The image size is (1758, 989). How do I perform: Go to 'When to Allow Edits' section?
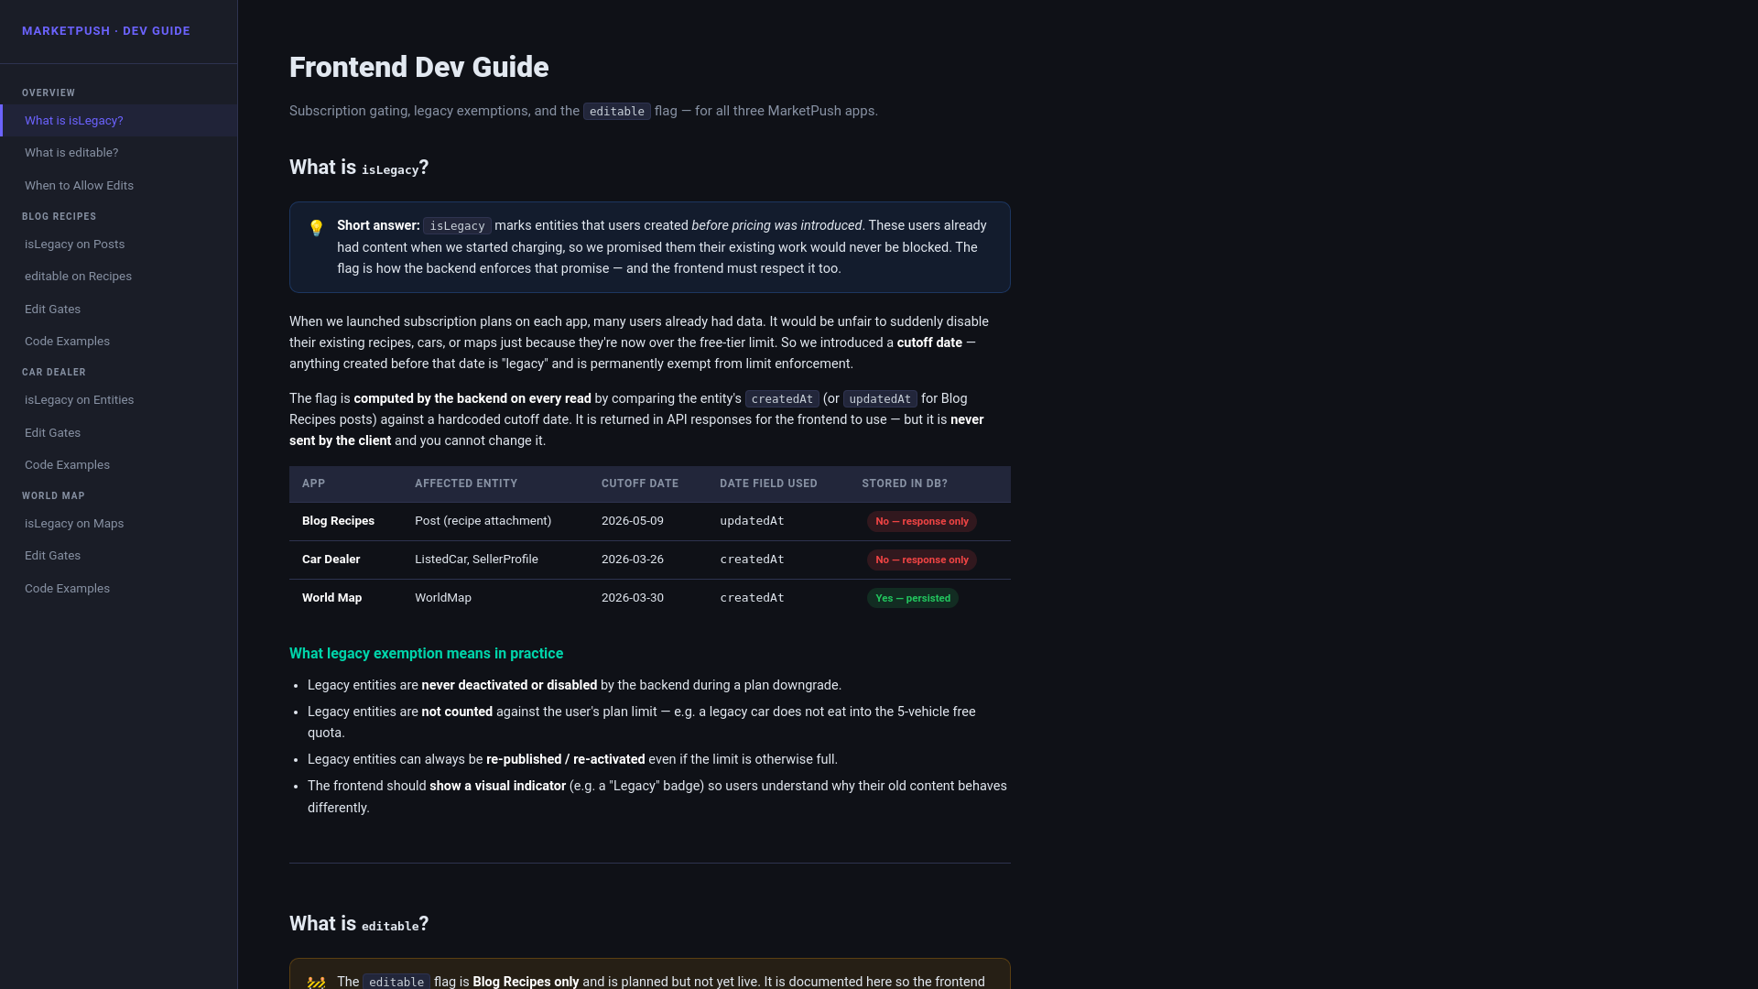click(x=119, y=186)
